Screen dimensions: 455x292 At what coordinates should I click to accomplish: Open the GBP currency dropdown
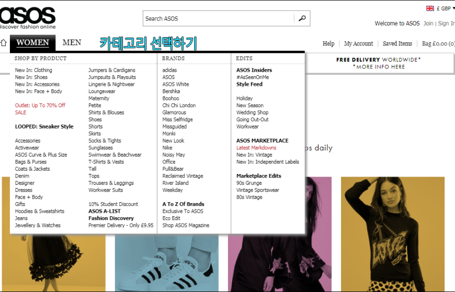click(x=446, y=8)
